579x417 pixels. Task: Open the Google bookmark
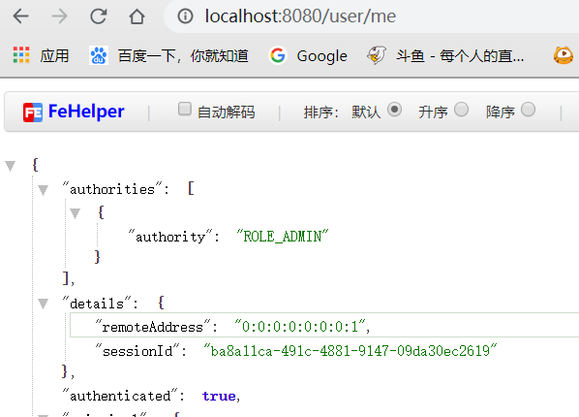coord(308,56)
